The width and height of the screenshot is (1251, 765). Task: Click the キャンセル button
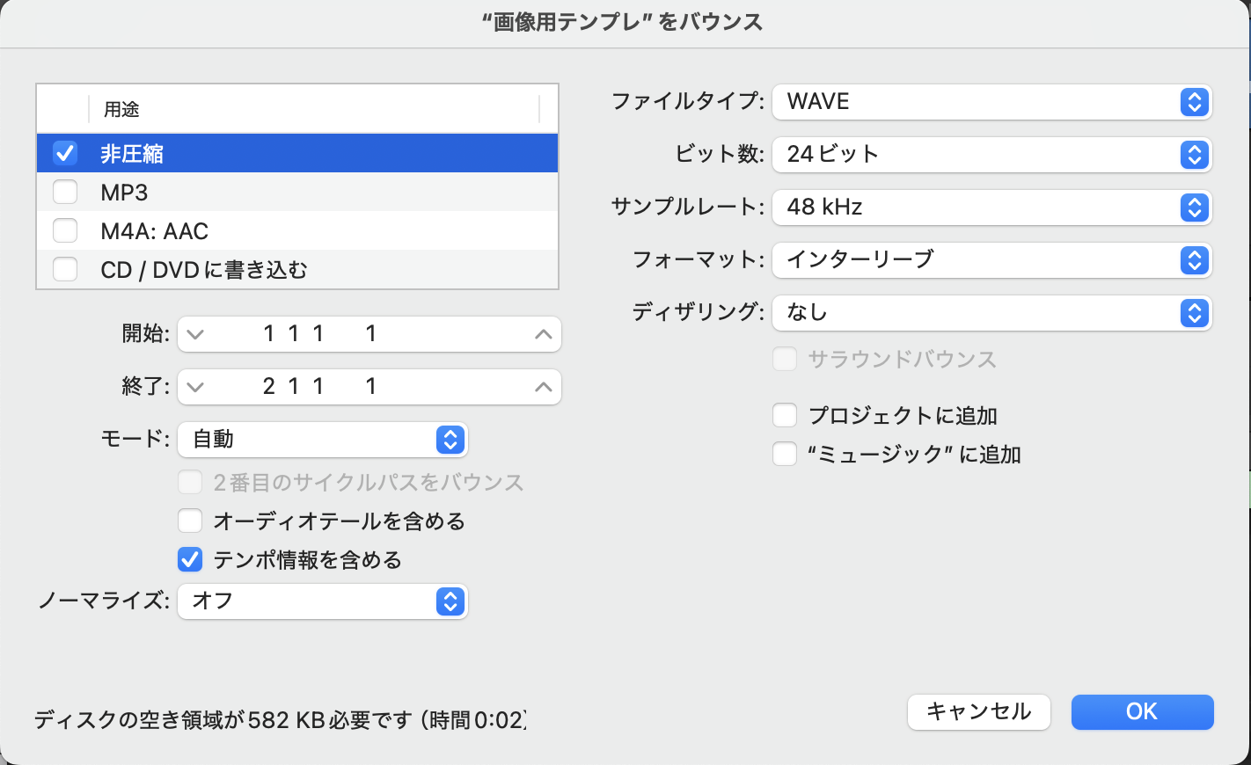[x=979, y=712]
